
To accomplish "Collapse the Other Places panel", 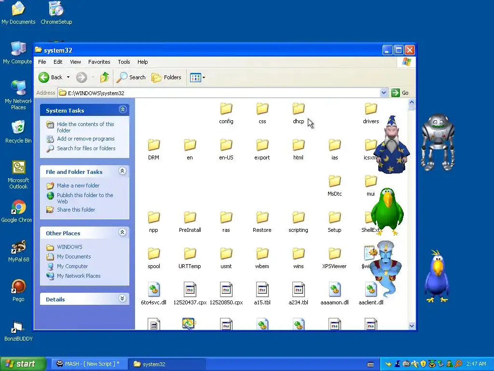I will (123, 232).
